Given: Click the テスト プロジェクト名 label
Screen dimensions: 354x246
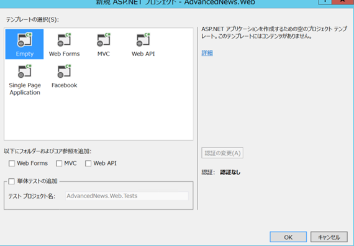Looking at the screenshot, I should tap(32, 196).
